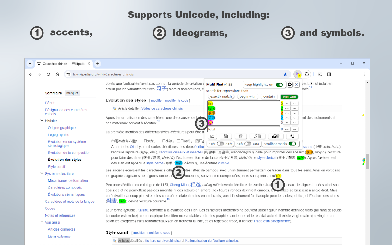Toggle the scrollbar marks switch
This screenshot has height=245, width=392.
pyautogui.click(x=292, y=144)
